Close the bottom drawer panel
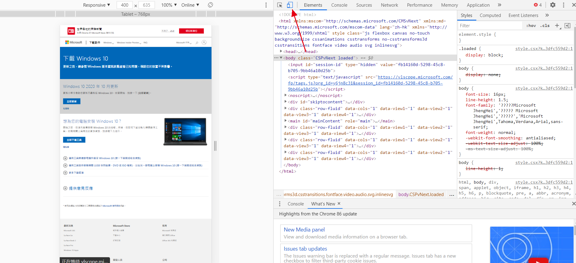Screen dimensions: 576x263 point(573,204)
